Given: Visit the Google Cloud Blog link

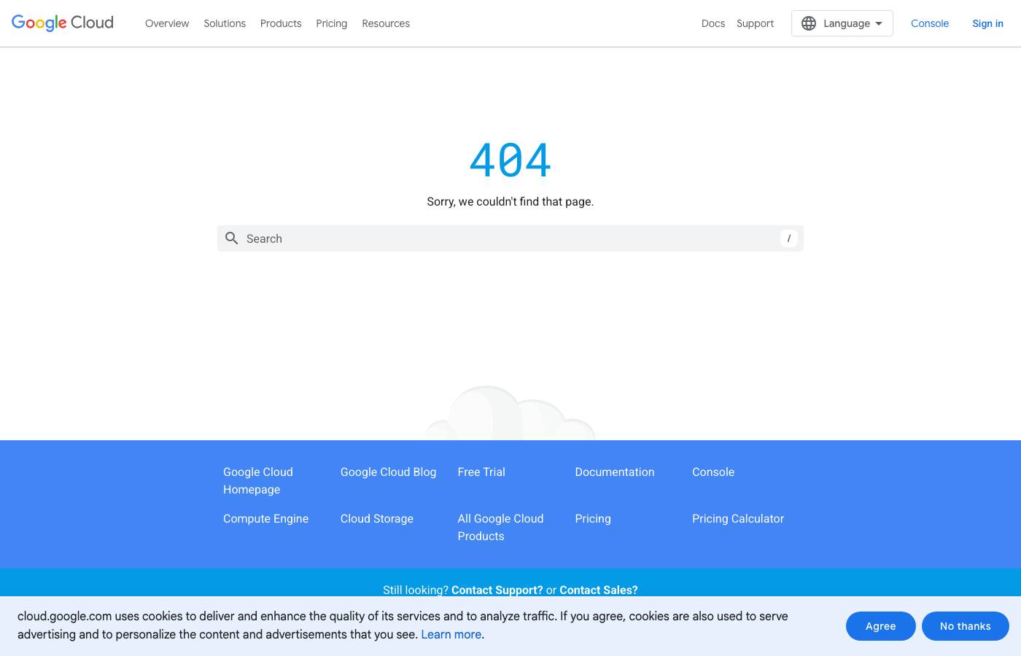Looking at the screenshot, I should tap(388, 472).
